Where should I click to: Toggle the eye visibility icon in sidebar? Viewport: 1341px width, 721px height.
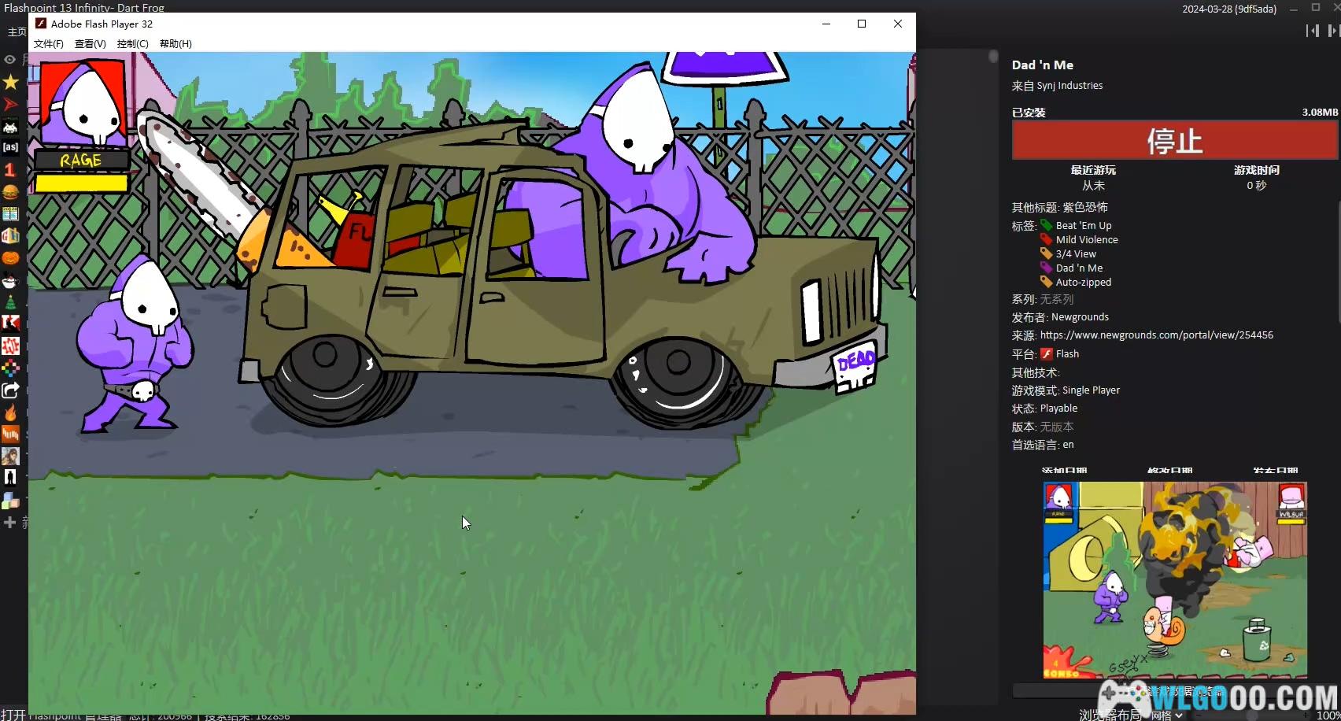pos(9,60)
